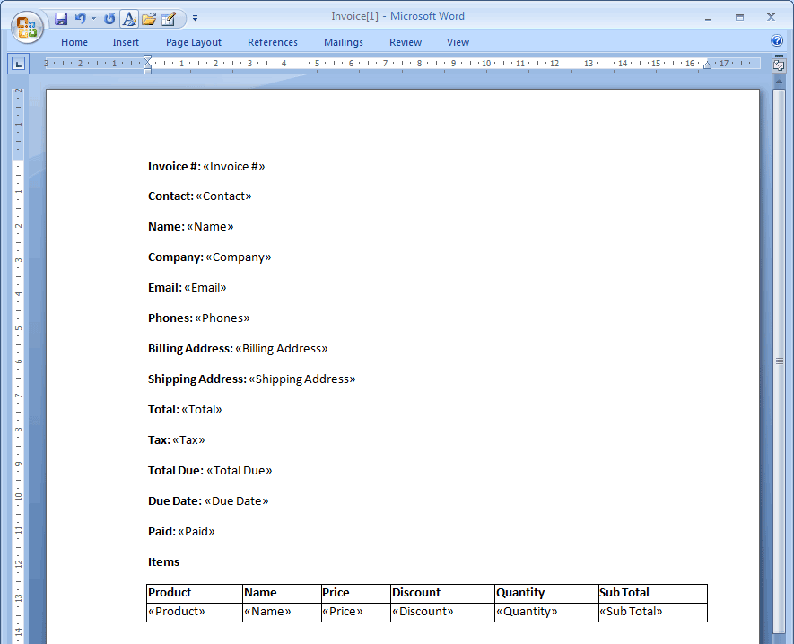The height and width of the screenshot is (644, 794).
Task: Open the Office Button menu
Action: [27, 26]
